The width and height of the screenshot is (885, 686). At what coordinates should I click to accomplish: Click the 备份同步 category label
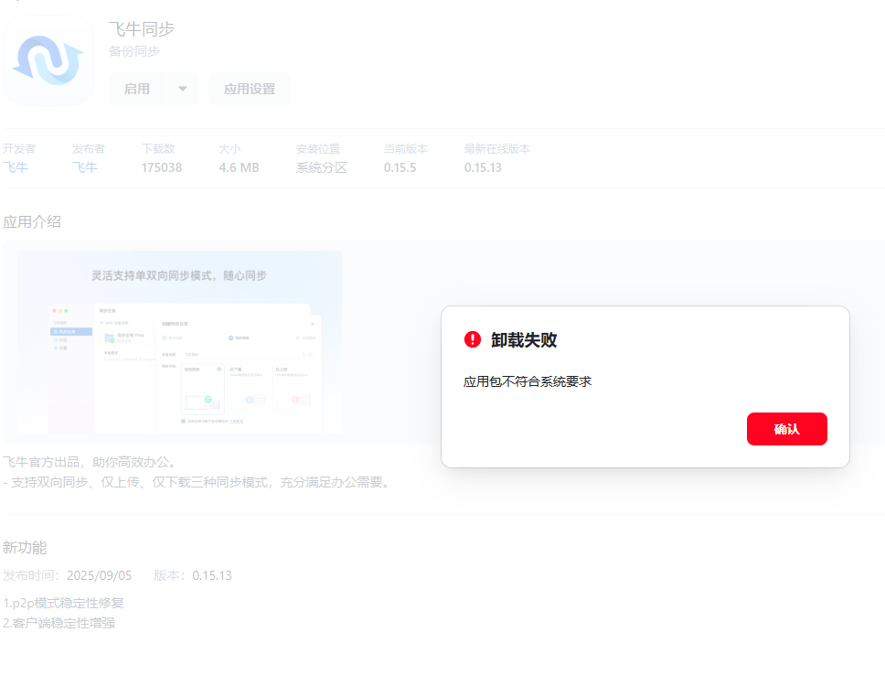click(134, 51)
